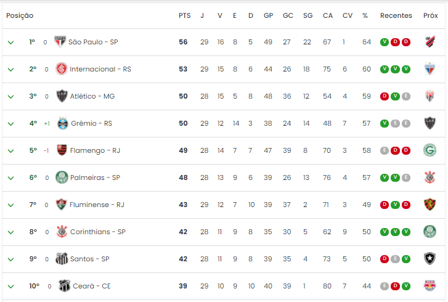Click the São Paulo club crest

coord(60,42)
